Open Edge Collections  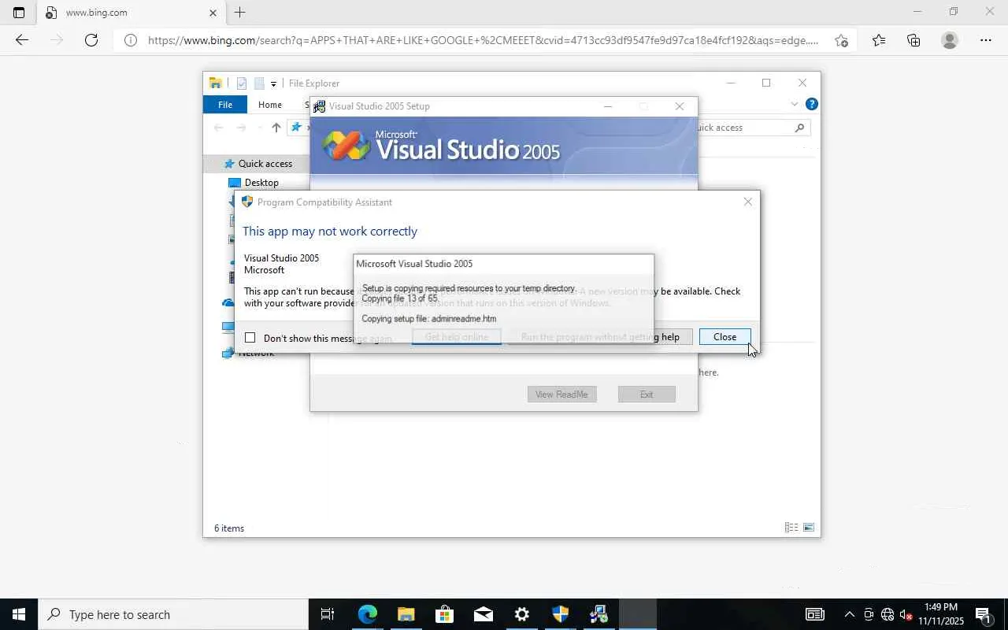coord(913,40)
